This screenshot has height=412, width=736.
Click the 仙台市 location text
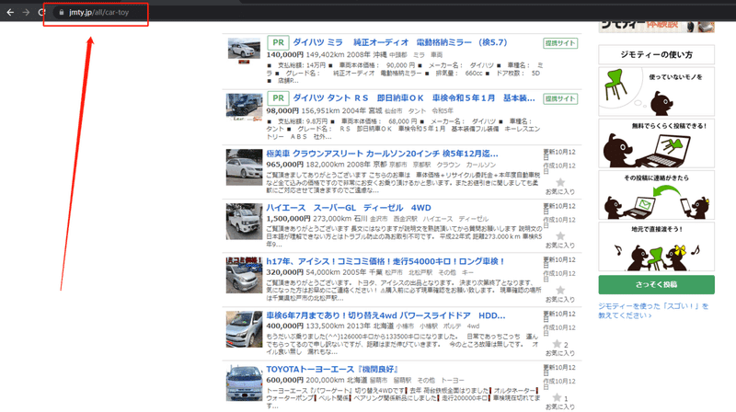tap(394, 111)
